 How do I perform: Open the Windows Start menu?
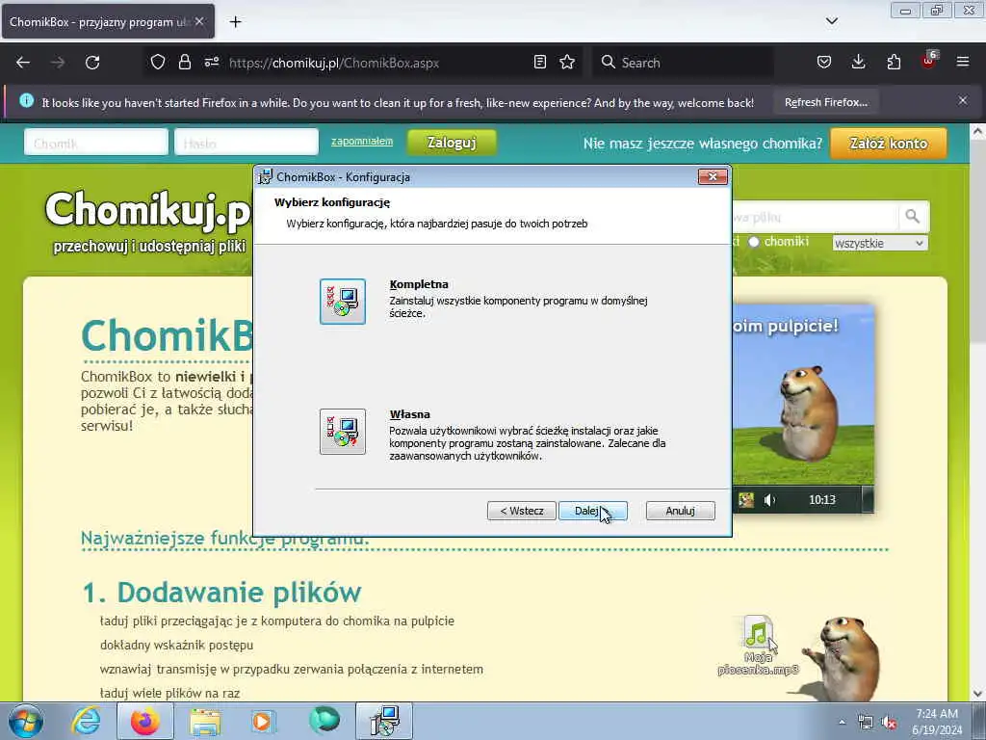(x=26, y=721)
